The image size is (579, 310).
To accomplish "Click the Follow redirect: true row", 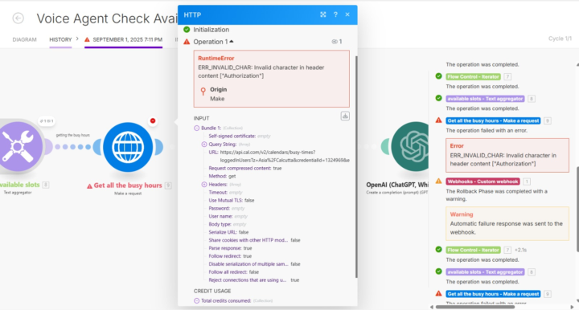I will coord(230,256).
